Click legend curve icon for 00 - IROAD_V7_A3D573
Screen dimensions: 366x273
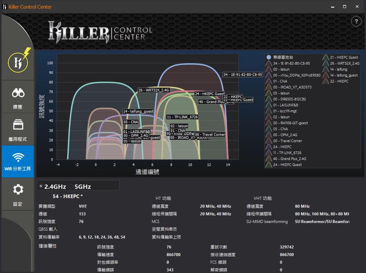pyautogui.click(x=269, y=87)
